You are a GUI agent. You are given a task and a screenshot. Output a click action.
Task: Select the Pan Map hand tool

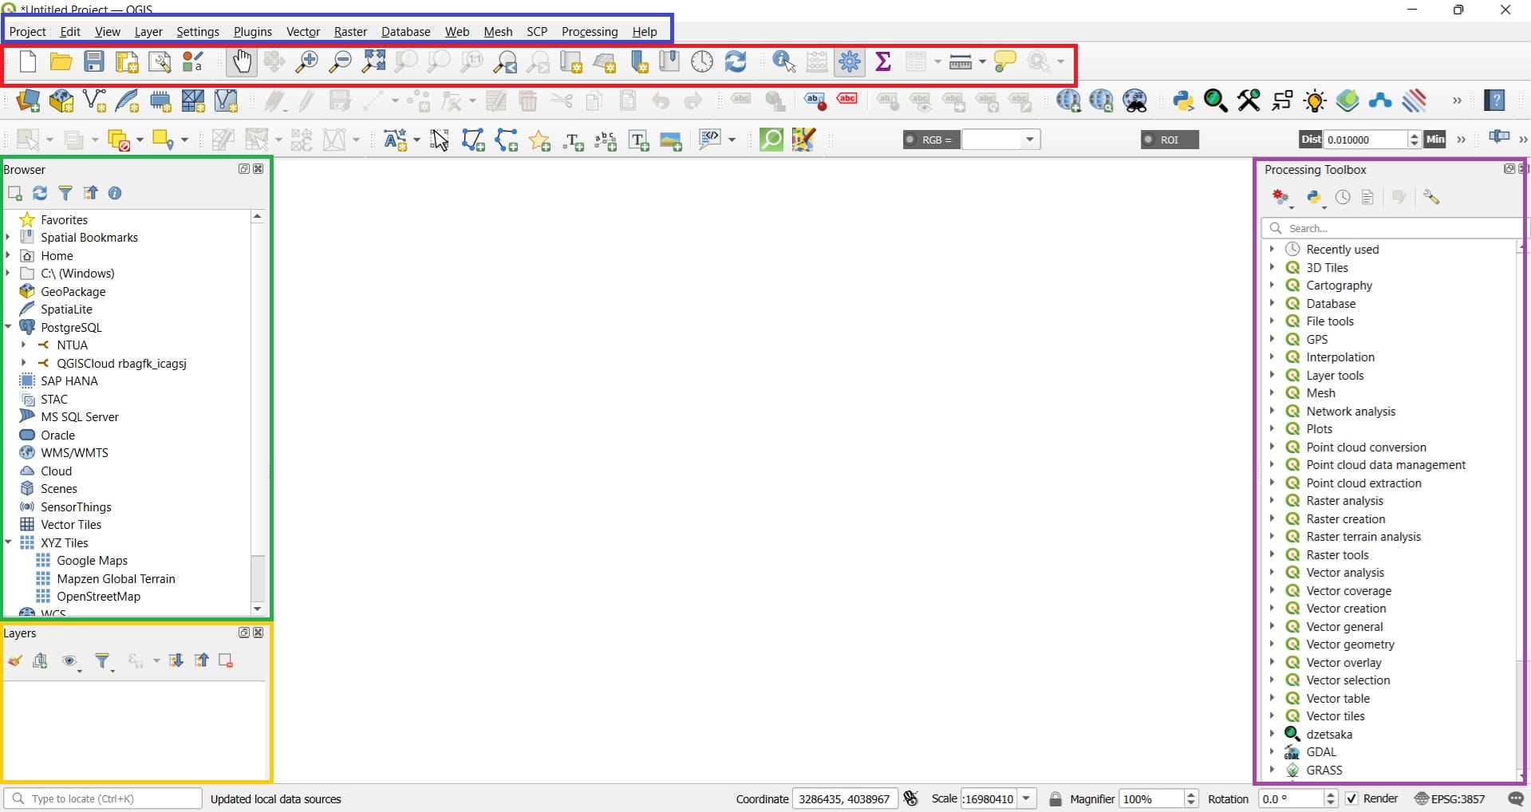coord(241,62)
